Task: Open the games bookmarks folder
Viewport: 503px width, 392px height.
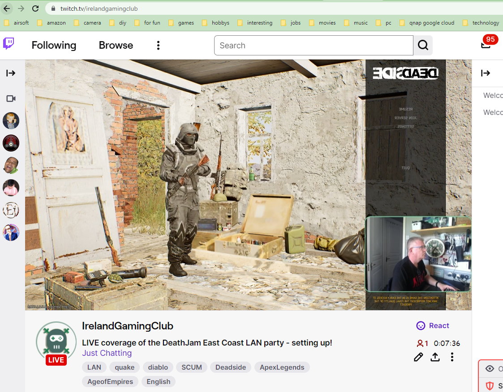Action: coord(181,23)
